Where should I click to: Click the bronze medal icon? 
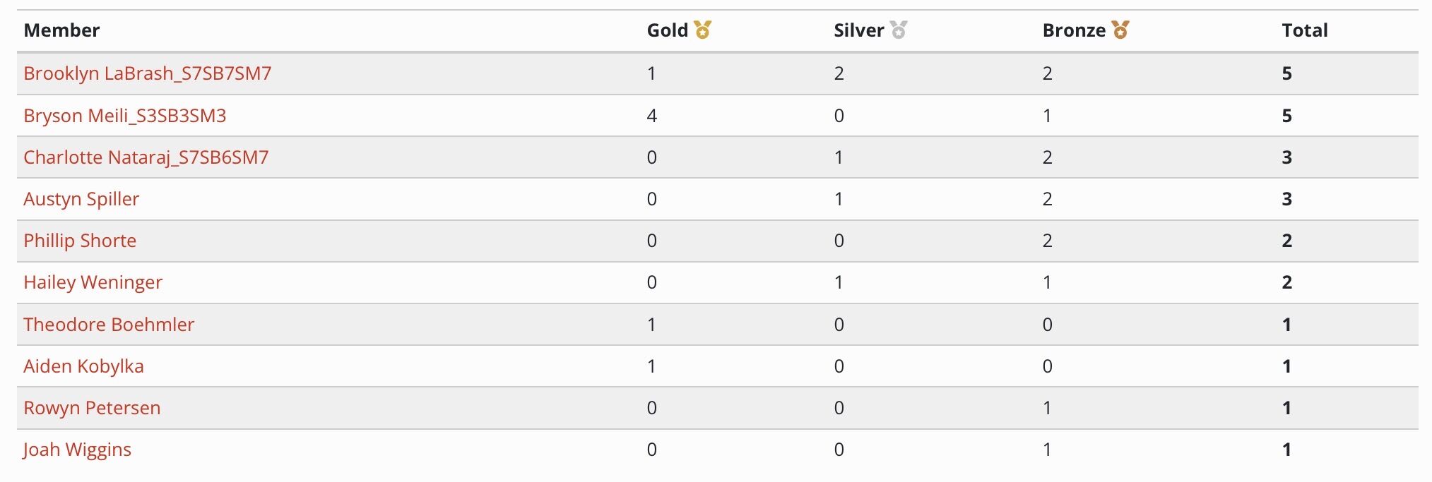click(1120, 30)
